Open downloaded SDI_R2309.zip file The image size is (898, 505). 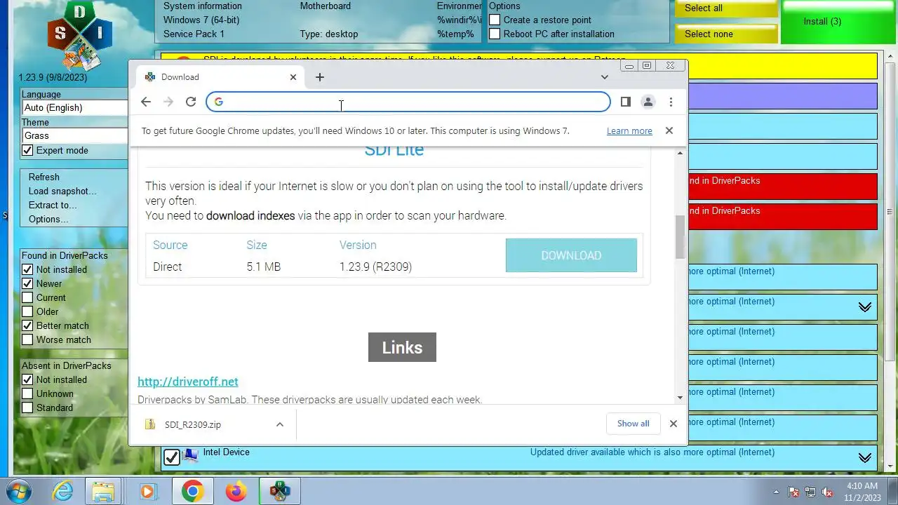click(x=193, y=424)
